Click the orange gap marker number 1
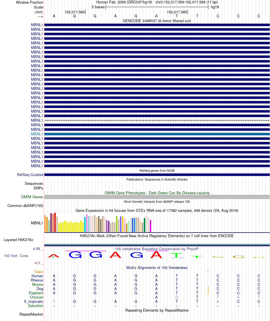This screenshot has height=321, width=270. pyautogui.click(x=208, y=272)
